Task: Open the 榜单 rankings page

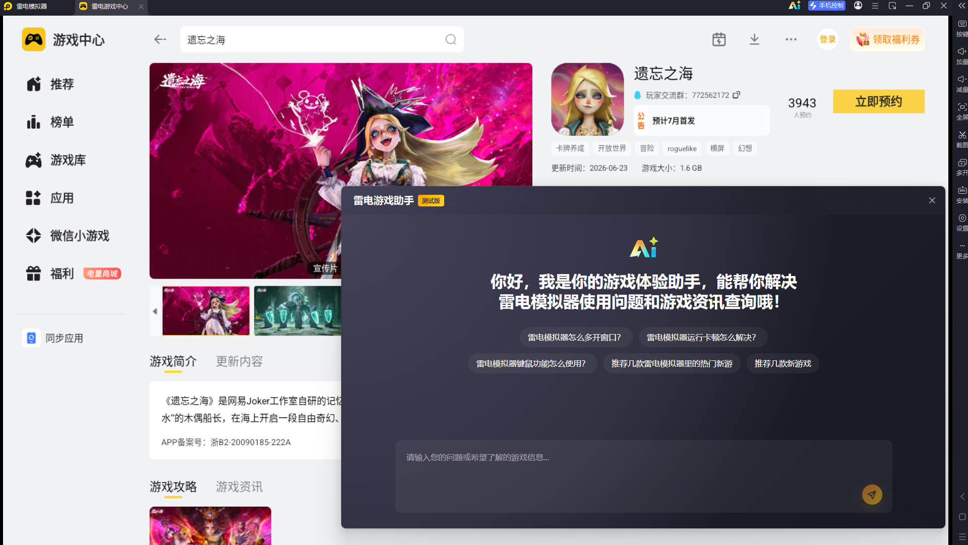Action: click(x=50, y=122)
